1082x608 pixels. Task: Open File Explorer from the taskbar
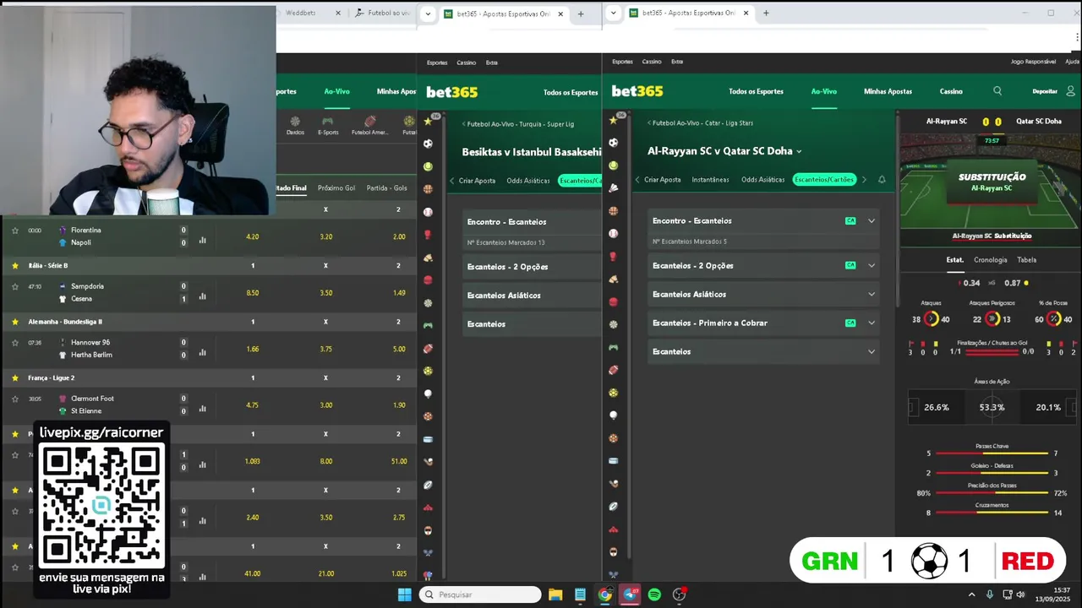click(555, 594)
